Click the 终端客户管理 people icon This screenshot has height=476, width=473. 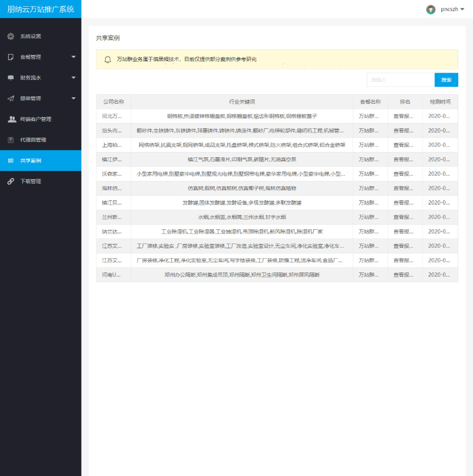11,119
